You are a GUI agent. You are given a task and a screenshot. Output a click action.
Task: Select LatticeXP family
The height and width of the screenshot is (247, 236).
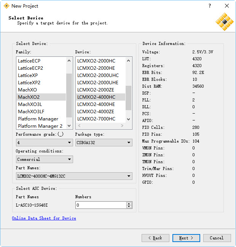pyautogui.click(x=41, y=75)
